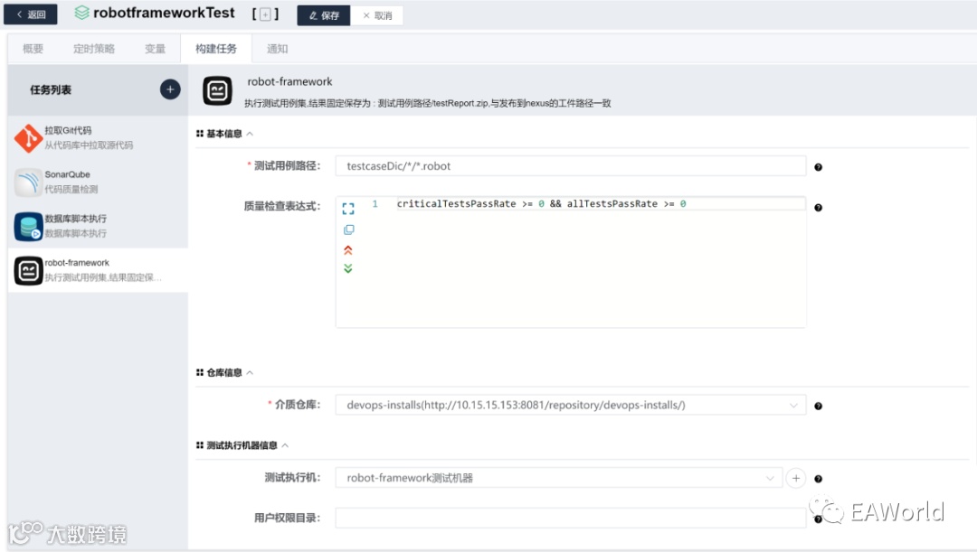Click the 代码质量检测 description
Screen dimensions: 977x552
pyautogui.click(x=71, y=189)
